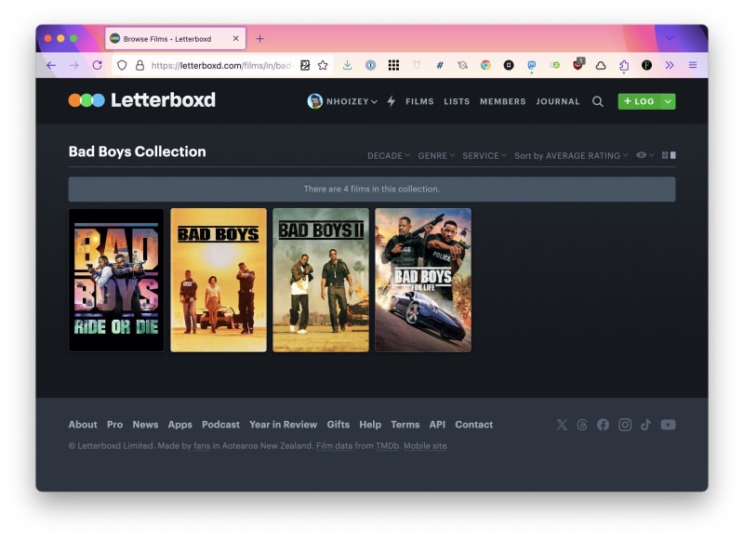The width and height of the screenshot is (744, 539).
Task: Open the activity lightning bolt icon
Action: pyautogui.click(x=391, y=101)
